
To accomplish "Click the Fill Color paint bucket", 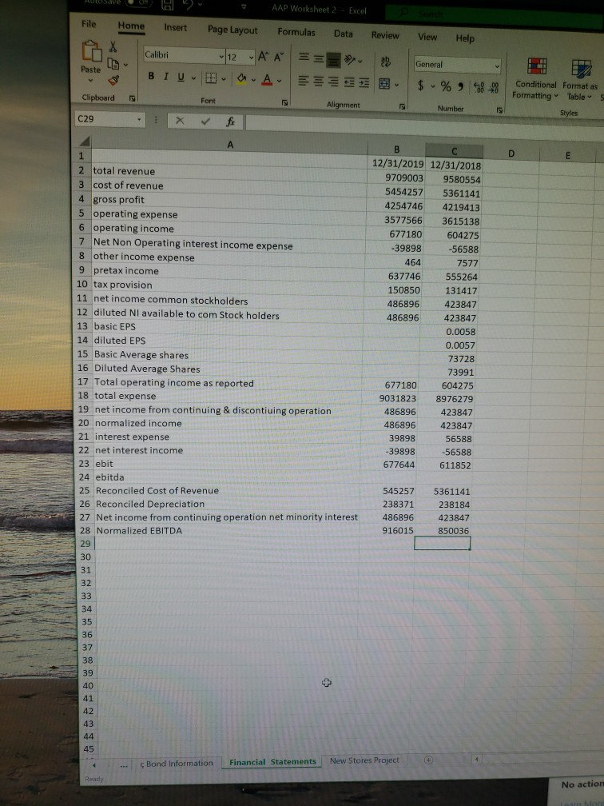I will pos(241,79).
